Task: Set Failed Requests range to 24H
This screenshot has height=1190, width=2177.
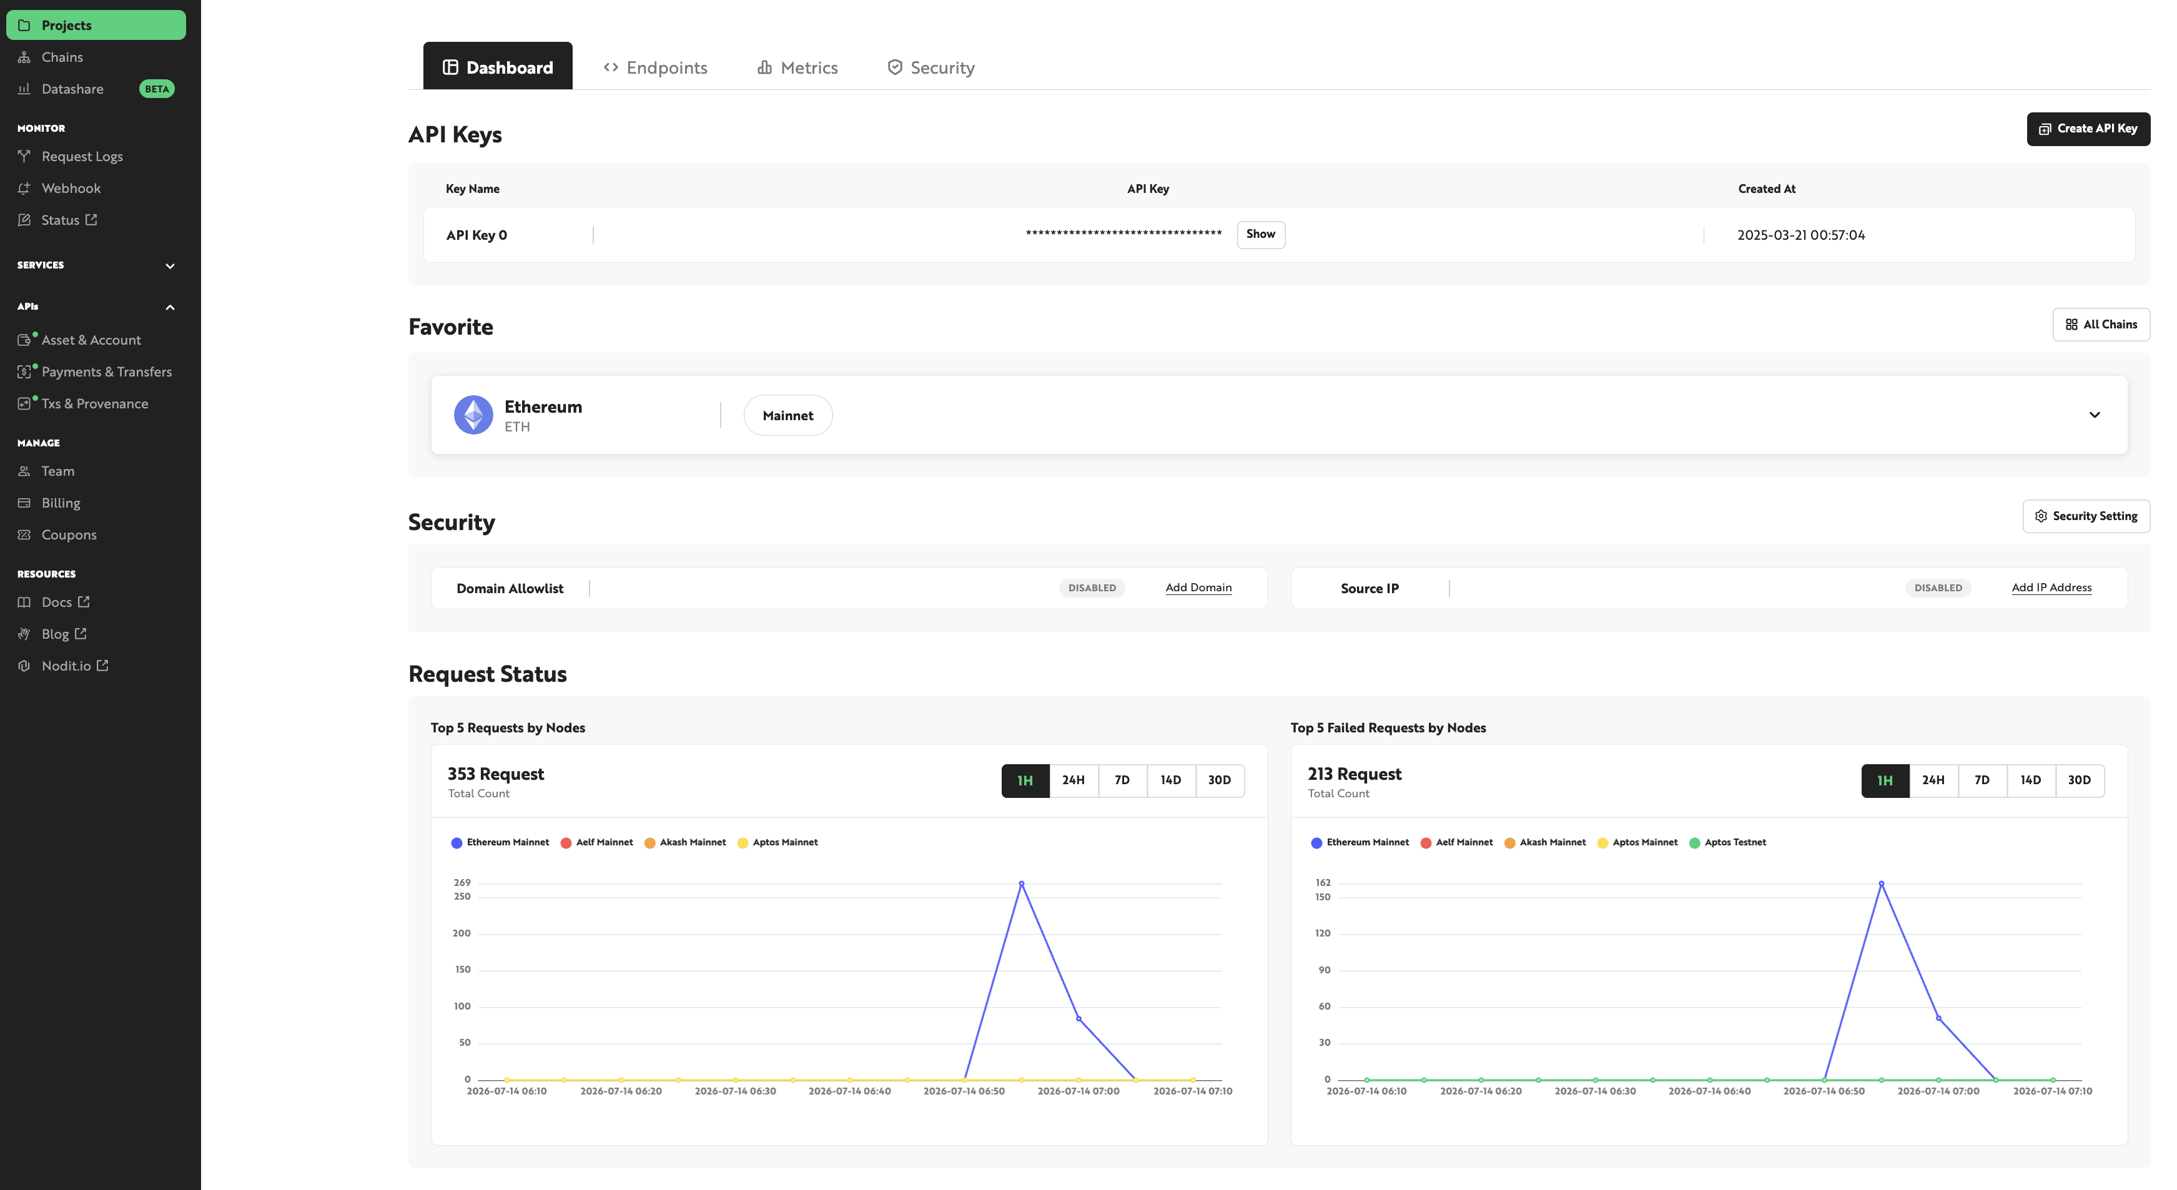Action: [x=1933, y=781]
